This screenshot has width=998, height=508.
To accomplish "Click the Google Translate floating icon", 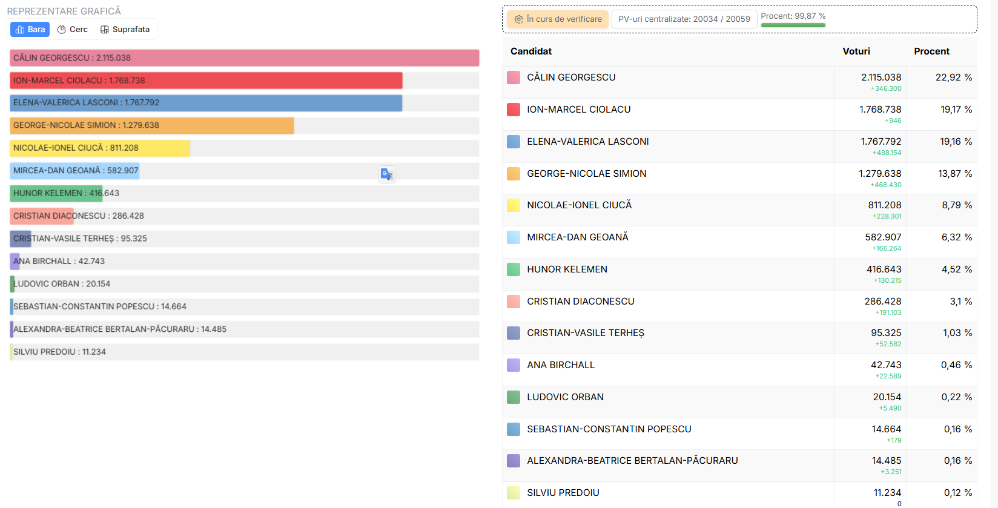I will [x=387, y=174].
